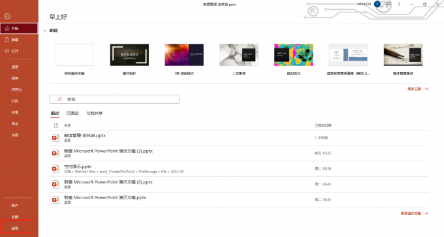Screen dimensions: 444x237
Task: Collapse the 新建 section chevron
Action: pos(45,31)
